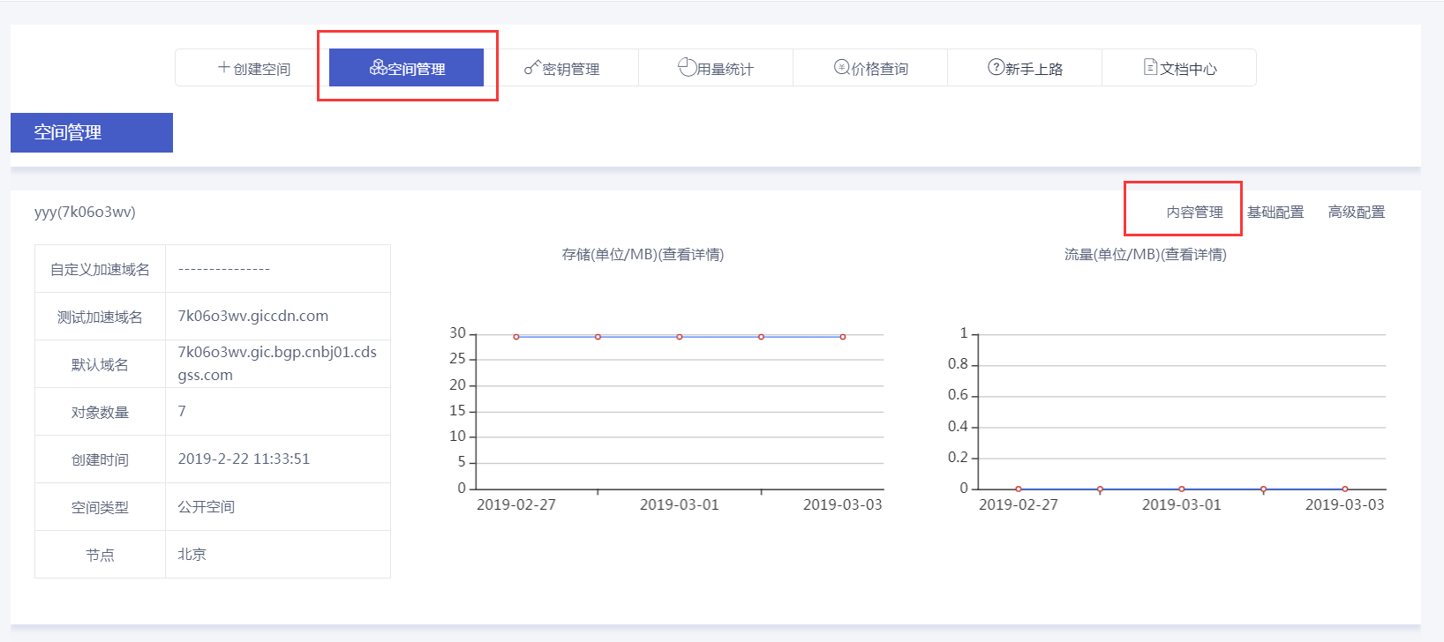Click the cubes icon on 空间管理 tab
Screen dimensions: 1444x642
click(x=378, y=67)
